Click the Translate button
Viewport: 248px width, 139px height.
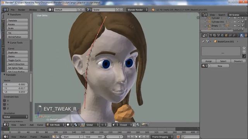(x=17, y=20)
